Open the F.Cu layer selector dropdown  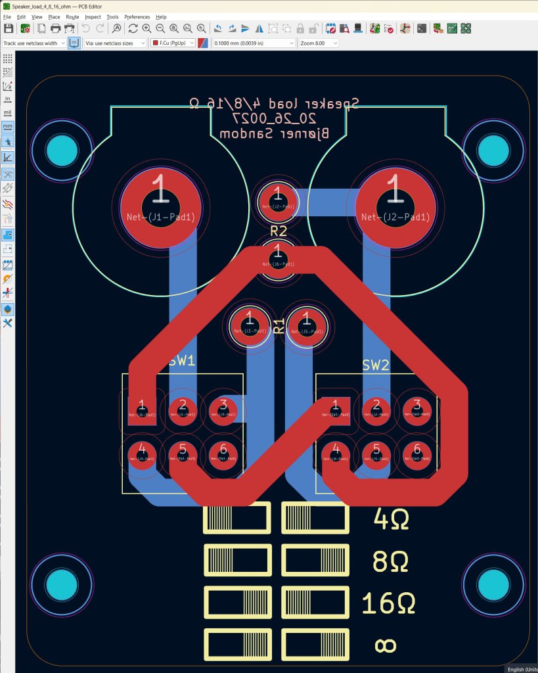click(x=173, y=43)
